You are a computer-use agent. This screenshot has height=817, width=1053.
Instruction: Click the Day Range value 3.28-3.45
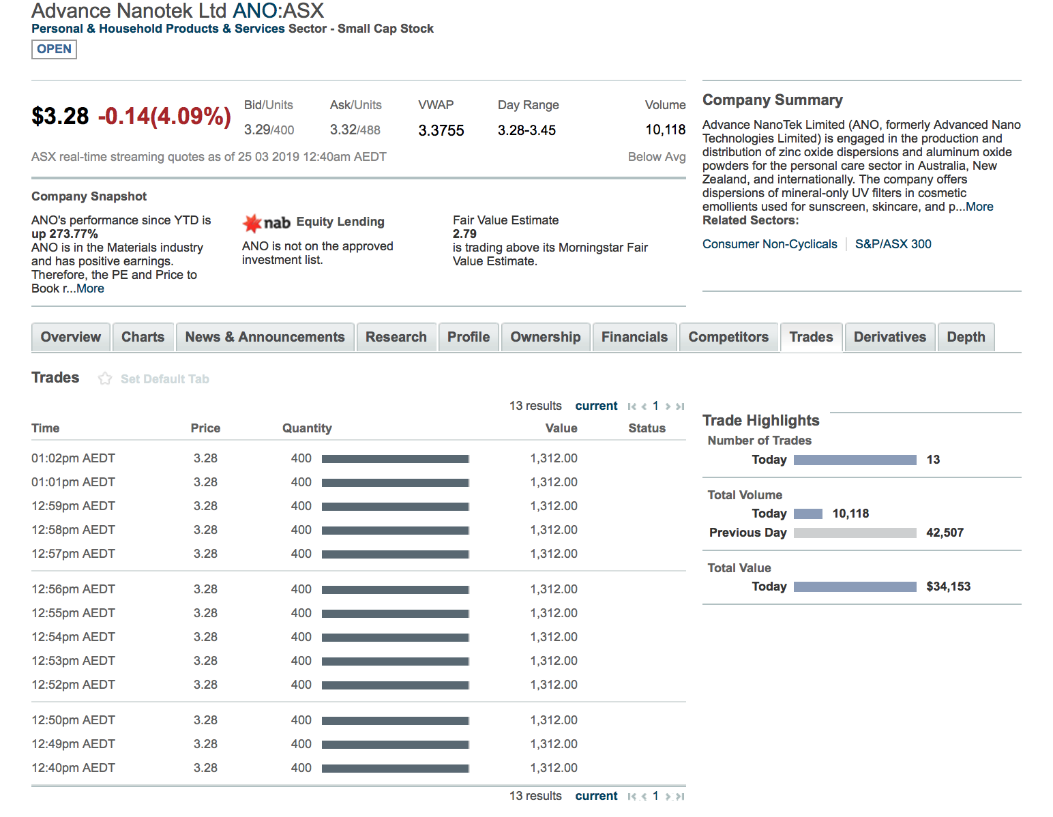(x=526, y=130)
